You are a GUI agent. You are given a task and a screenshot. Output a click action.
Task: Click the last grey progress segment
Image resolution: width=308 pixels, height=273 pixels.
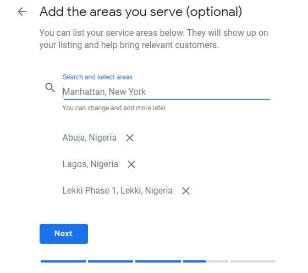coord(253,261)
